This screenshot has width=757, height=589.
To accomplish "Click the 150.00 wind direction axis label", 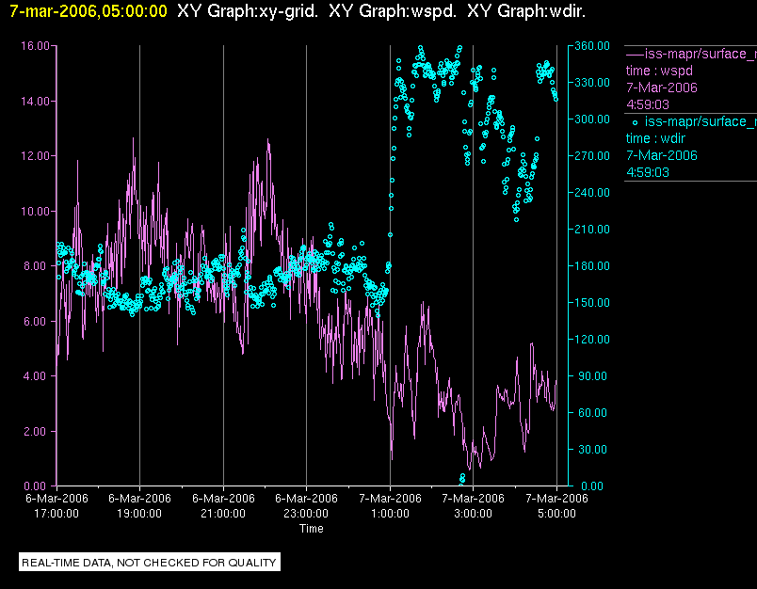I will pyautogui.click(x=592, y=302).
